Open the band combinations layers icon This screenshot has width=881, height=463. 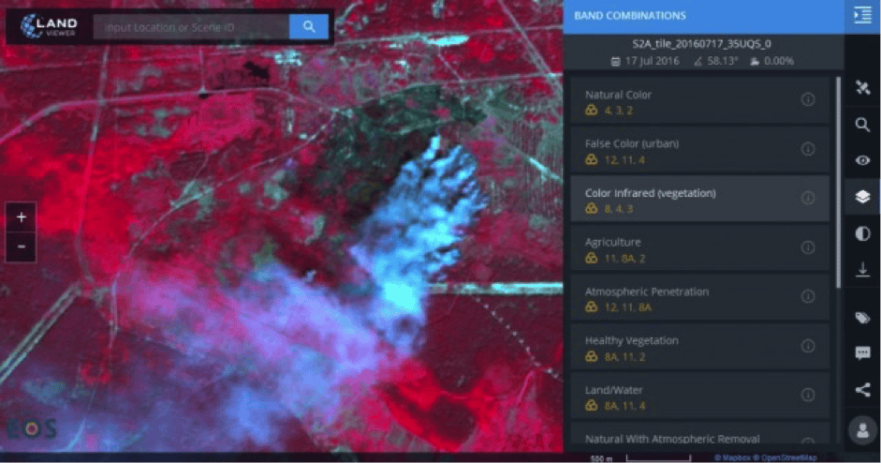862,197
